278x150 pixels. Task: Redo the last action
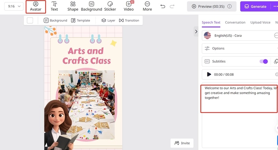tap(172, 6)
